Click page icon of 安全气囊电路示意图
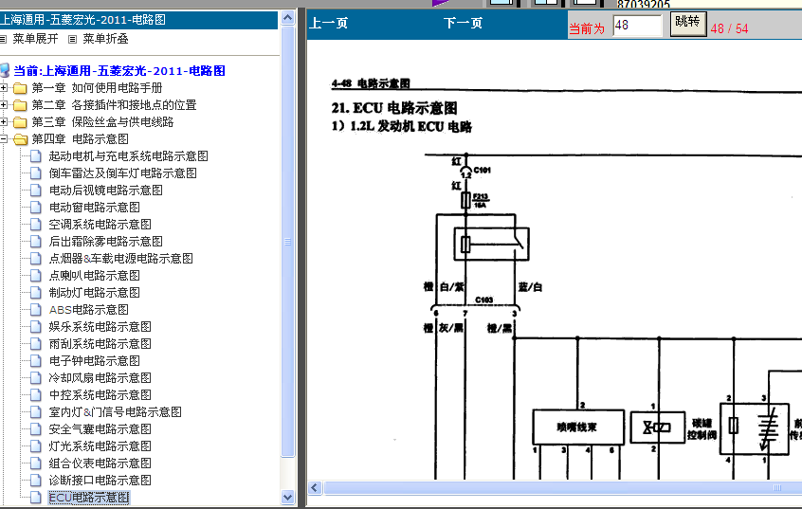This screenshot has height=509, width=802. coord(36,428)
